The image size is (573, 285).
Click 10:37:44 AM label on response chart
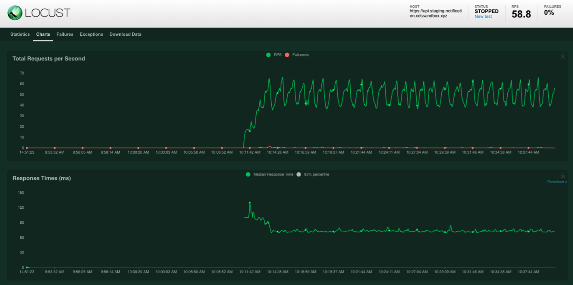click(x=528, y=272)
